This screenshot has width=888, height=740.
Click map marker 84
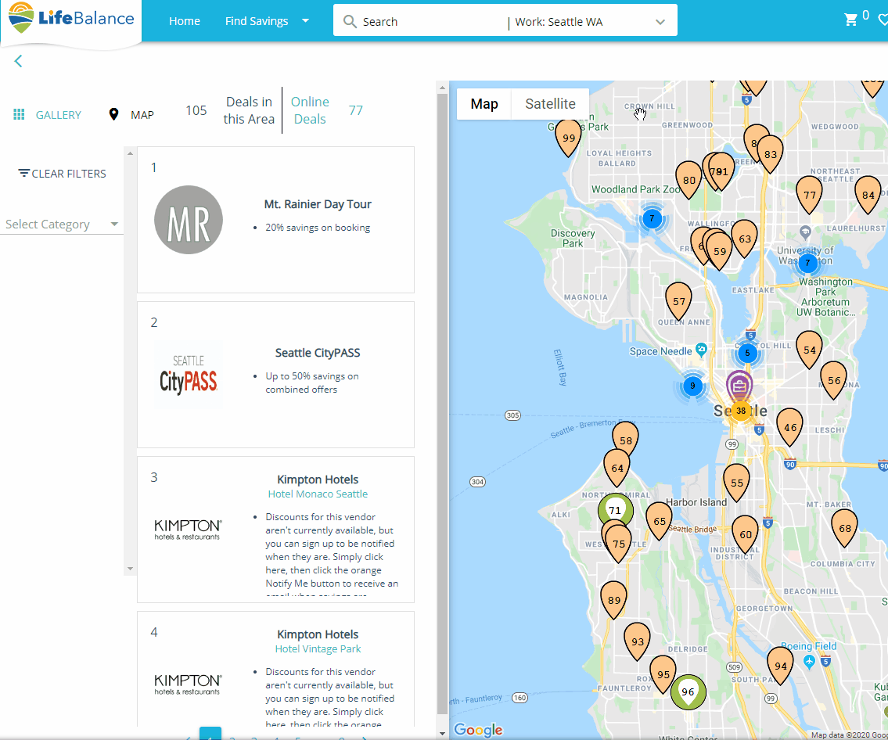click(868, 195)
